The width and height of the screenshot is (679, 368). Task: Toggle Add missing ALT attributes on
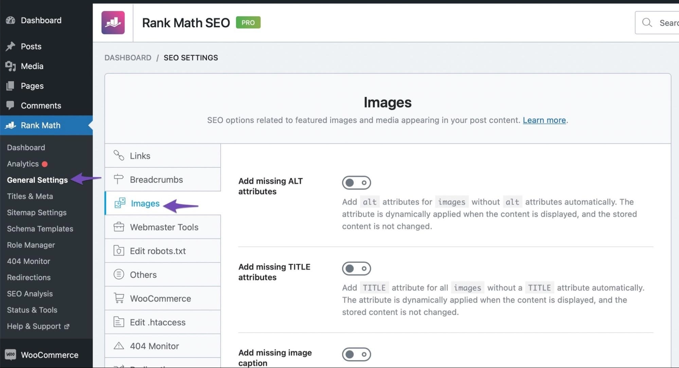coord(356,182)
